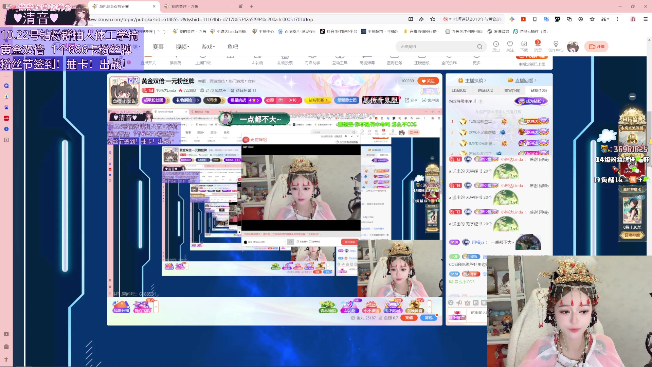Click the streamer avatar with 鱼吧 公告 label
652x367 pixels.
pos(124,90)
